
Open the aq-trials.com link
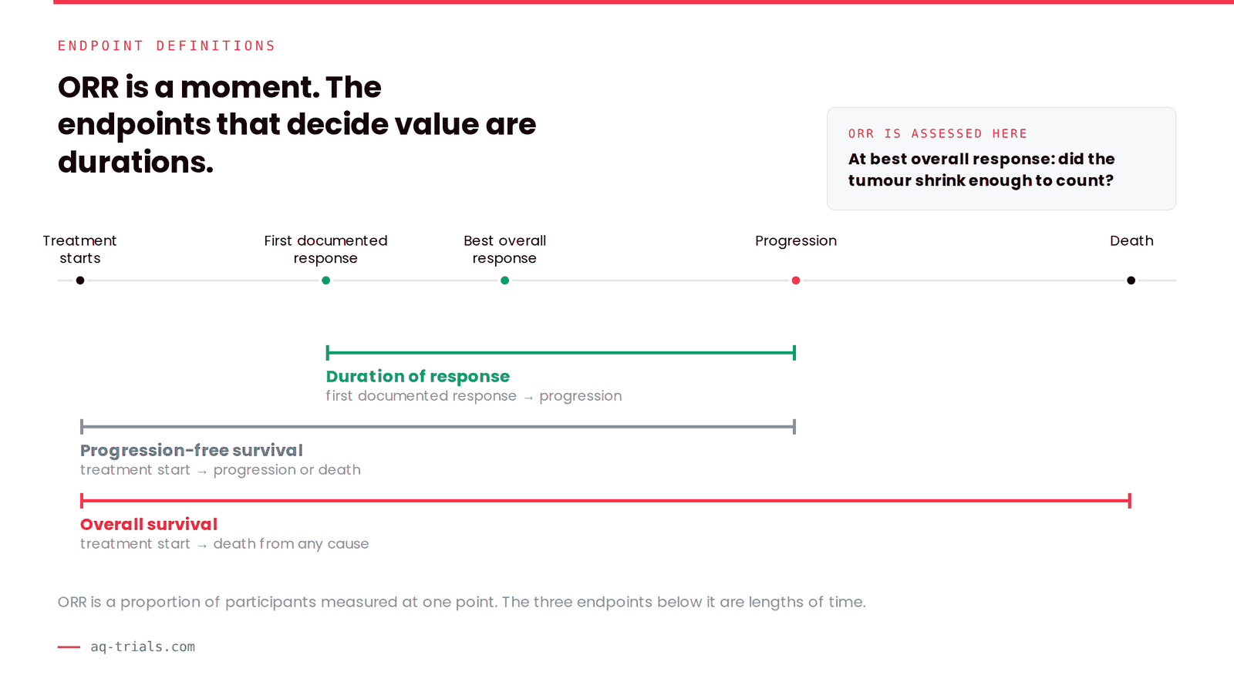click(x=143, y=647)
